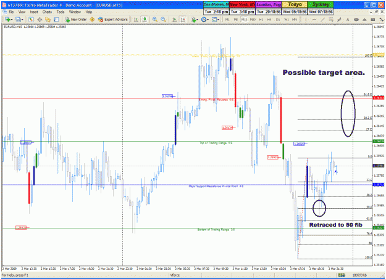
Task: Select the H1 timeframe
Action: (261, 20)
